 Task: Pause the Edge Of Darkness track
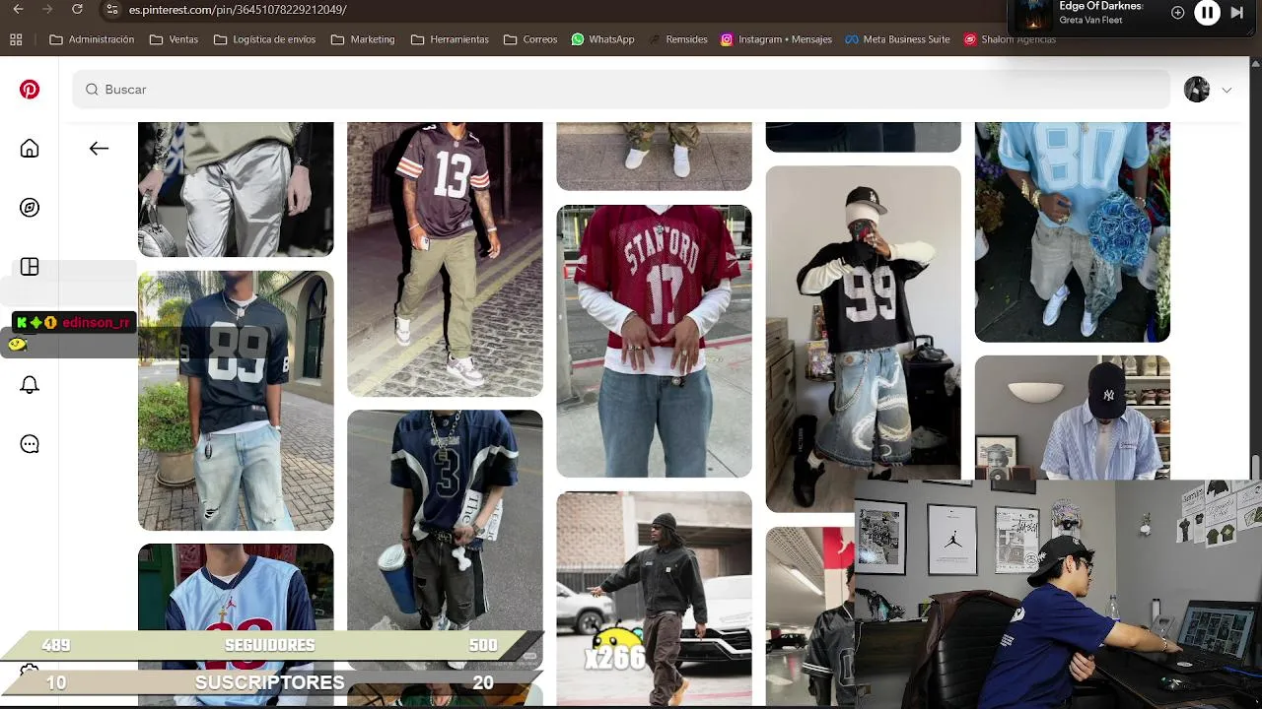tap(1207, 13)
